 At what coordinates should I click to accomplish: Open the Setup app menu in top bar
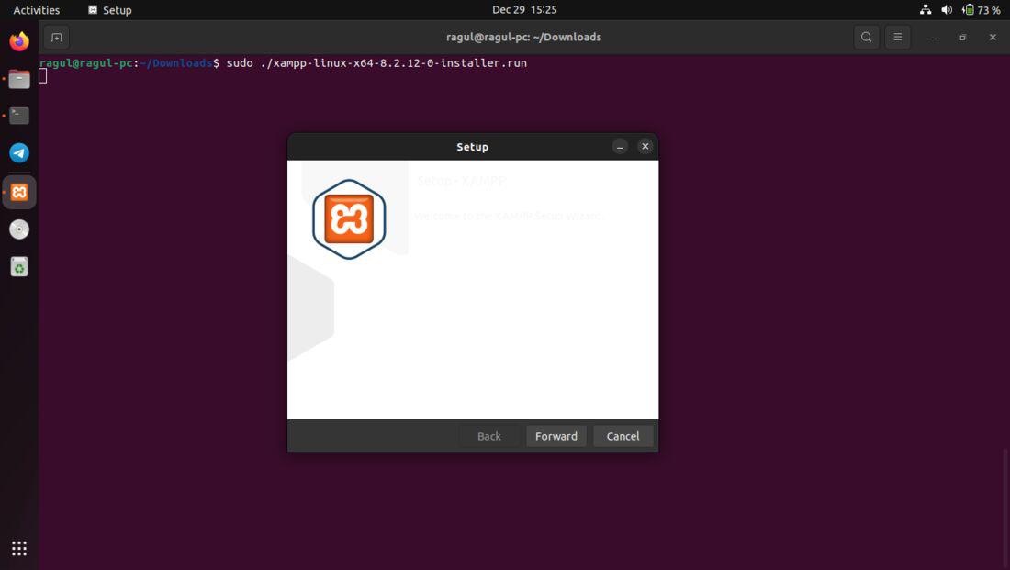(109, 10)
